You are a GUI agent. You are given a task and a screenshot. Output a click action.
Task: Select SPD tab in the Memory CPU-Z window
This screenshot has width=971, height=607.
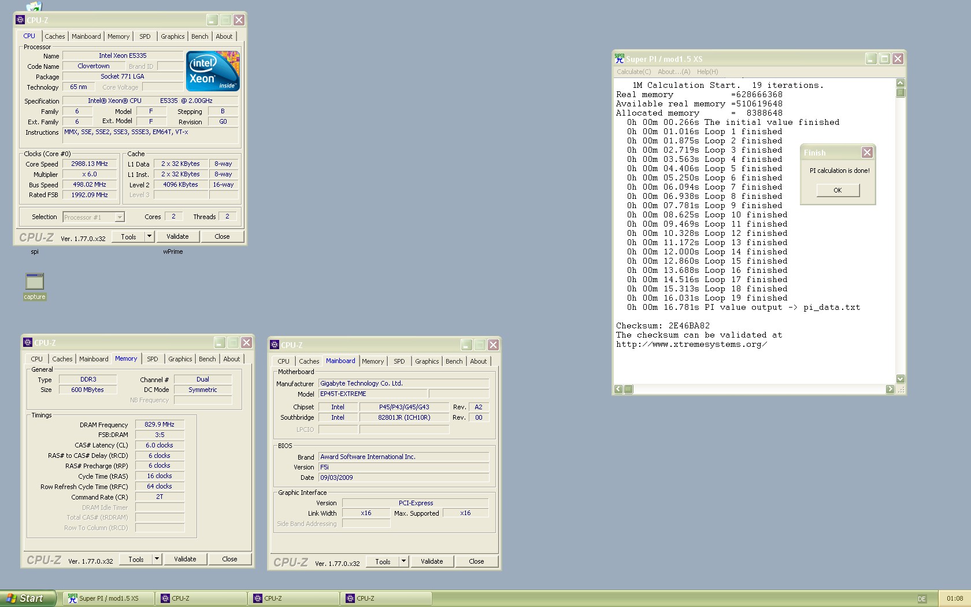click(x=153, y=359)
